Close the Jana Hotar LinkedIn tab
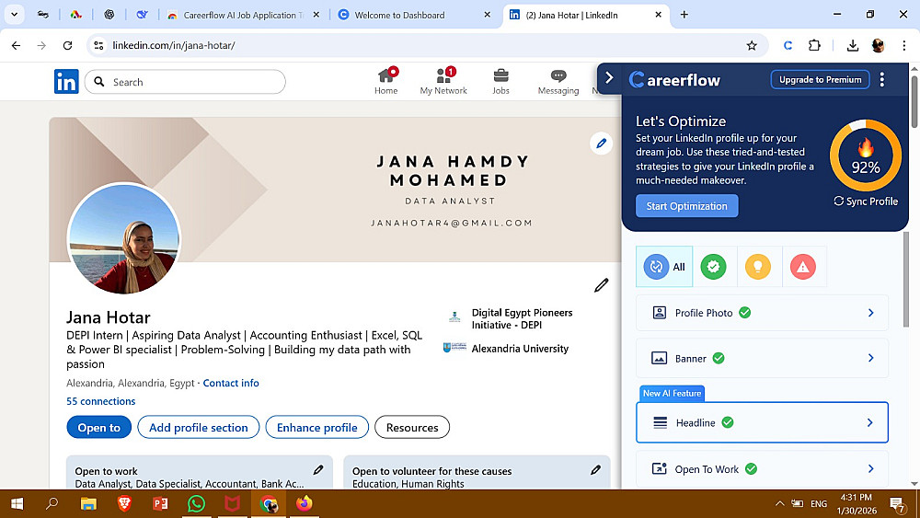Viewport: 920px width, 518px height. point(659,15)
